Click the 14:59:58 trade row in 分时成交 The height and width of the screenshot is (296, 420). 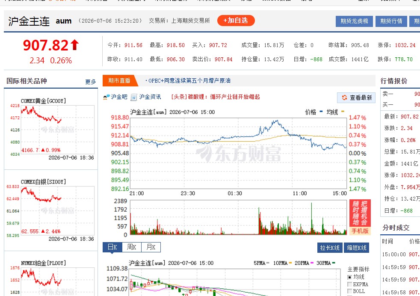point(401,292)
